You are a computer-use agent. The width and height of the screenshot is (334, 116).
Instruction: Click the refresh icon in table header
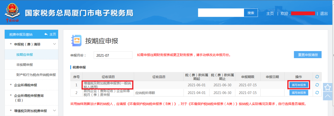[x=317, y=76]
